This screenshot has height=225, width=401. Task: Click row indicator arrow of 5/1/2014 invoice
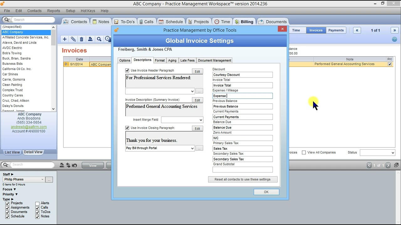pos(66,64)
